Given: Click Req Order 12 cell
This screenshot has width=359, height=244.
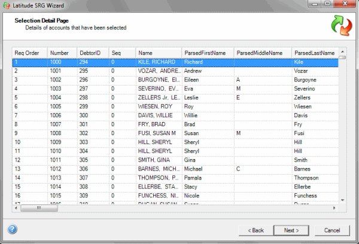Looking at the screenshot, I should coord(30,160).
